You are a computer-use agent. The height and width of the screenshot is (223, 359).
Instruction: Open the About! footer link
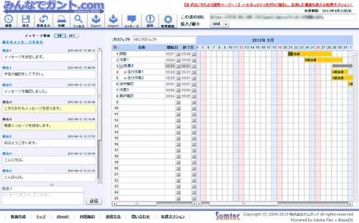click(63, 216)
